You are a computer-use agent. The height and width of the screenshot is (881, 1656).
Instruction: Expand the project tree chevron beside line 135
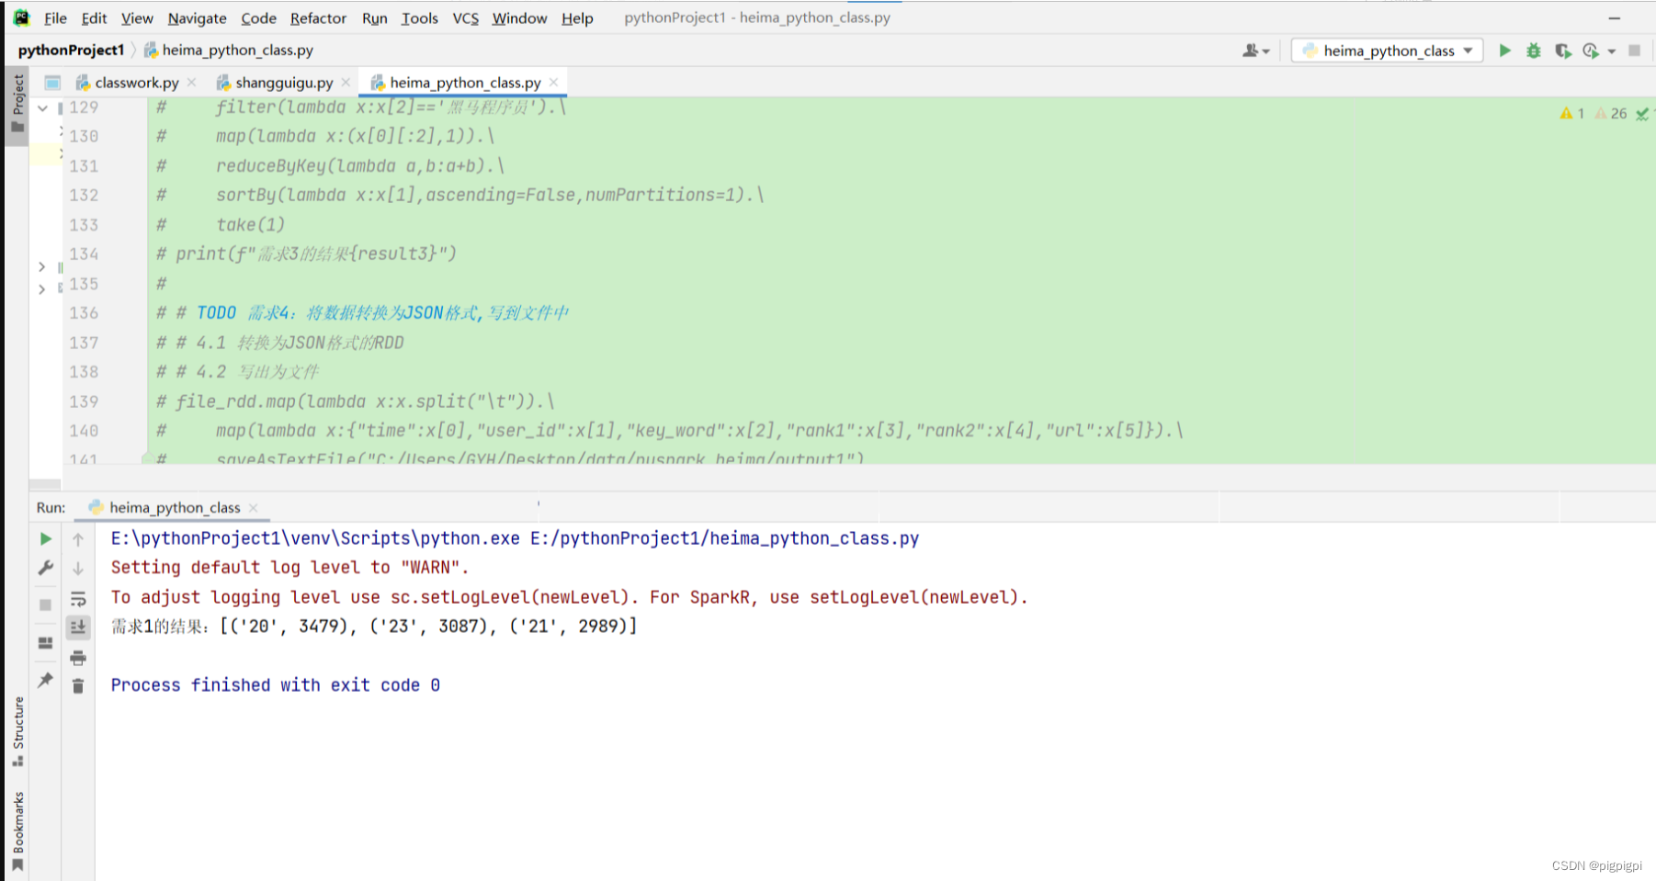(x=41, y=289)
